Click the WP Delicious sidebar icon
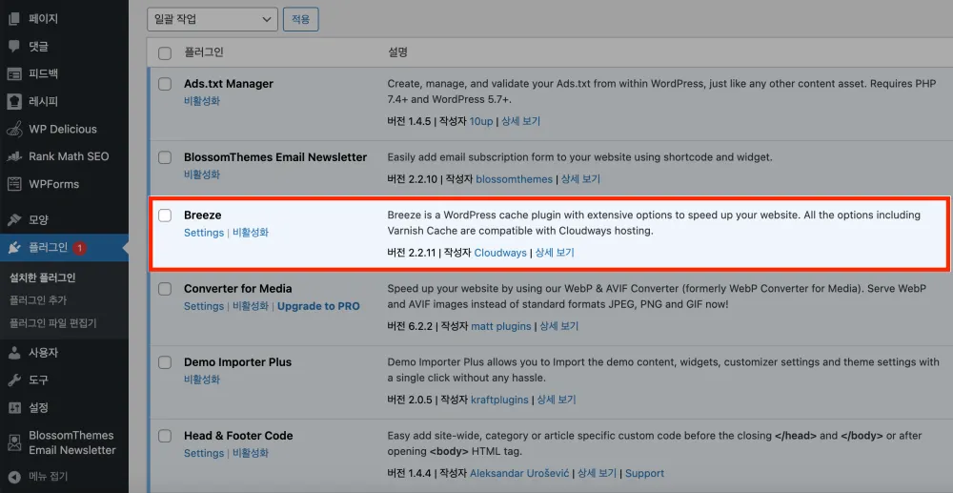Screen dimensions: 953x493 coord(14,129)
